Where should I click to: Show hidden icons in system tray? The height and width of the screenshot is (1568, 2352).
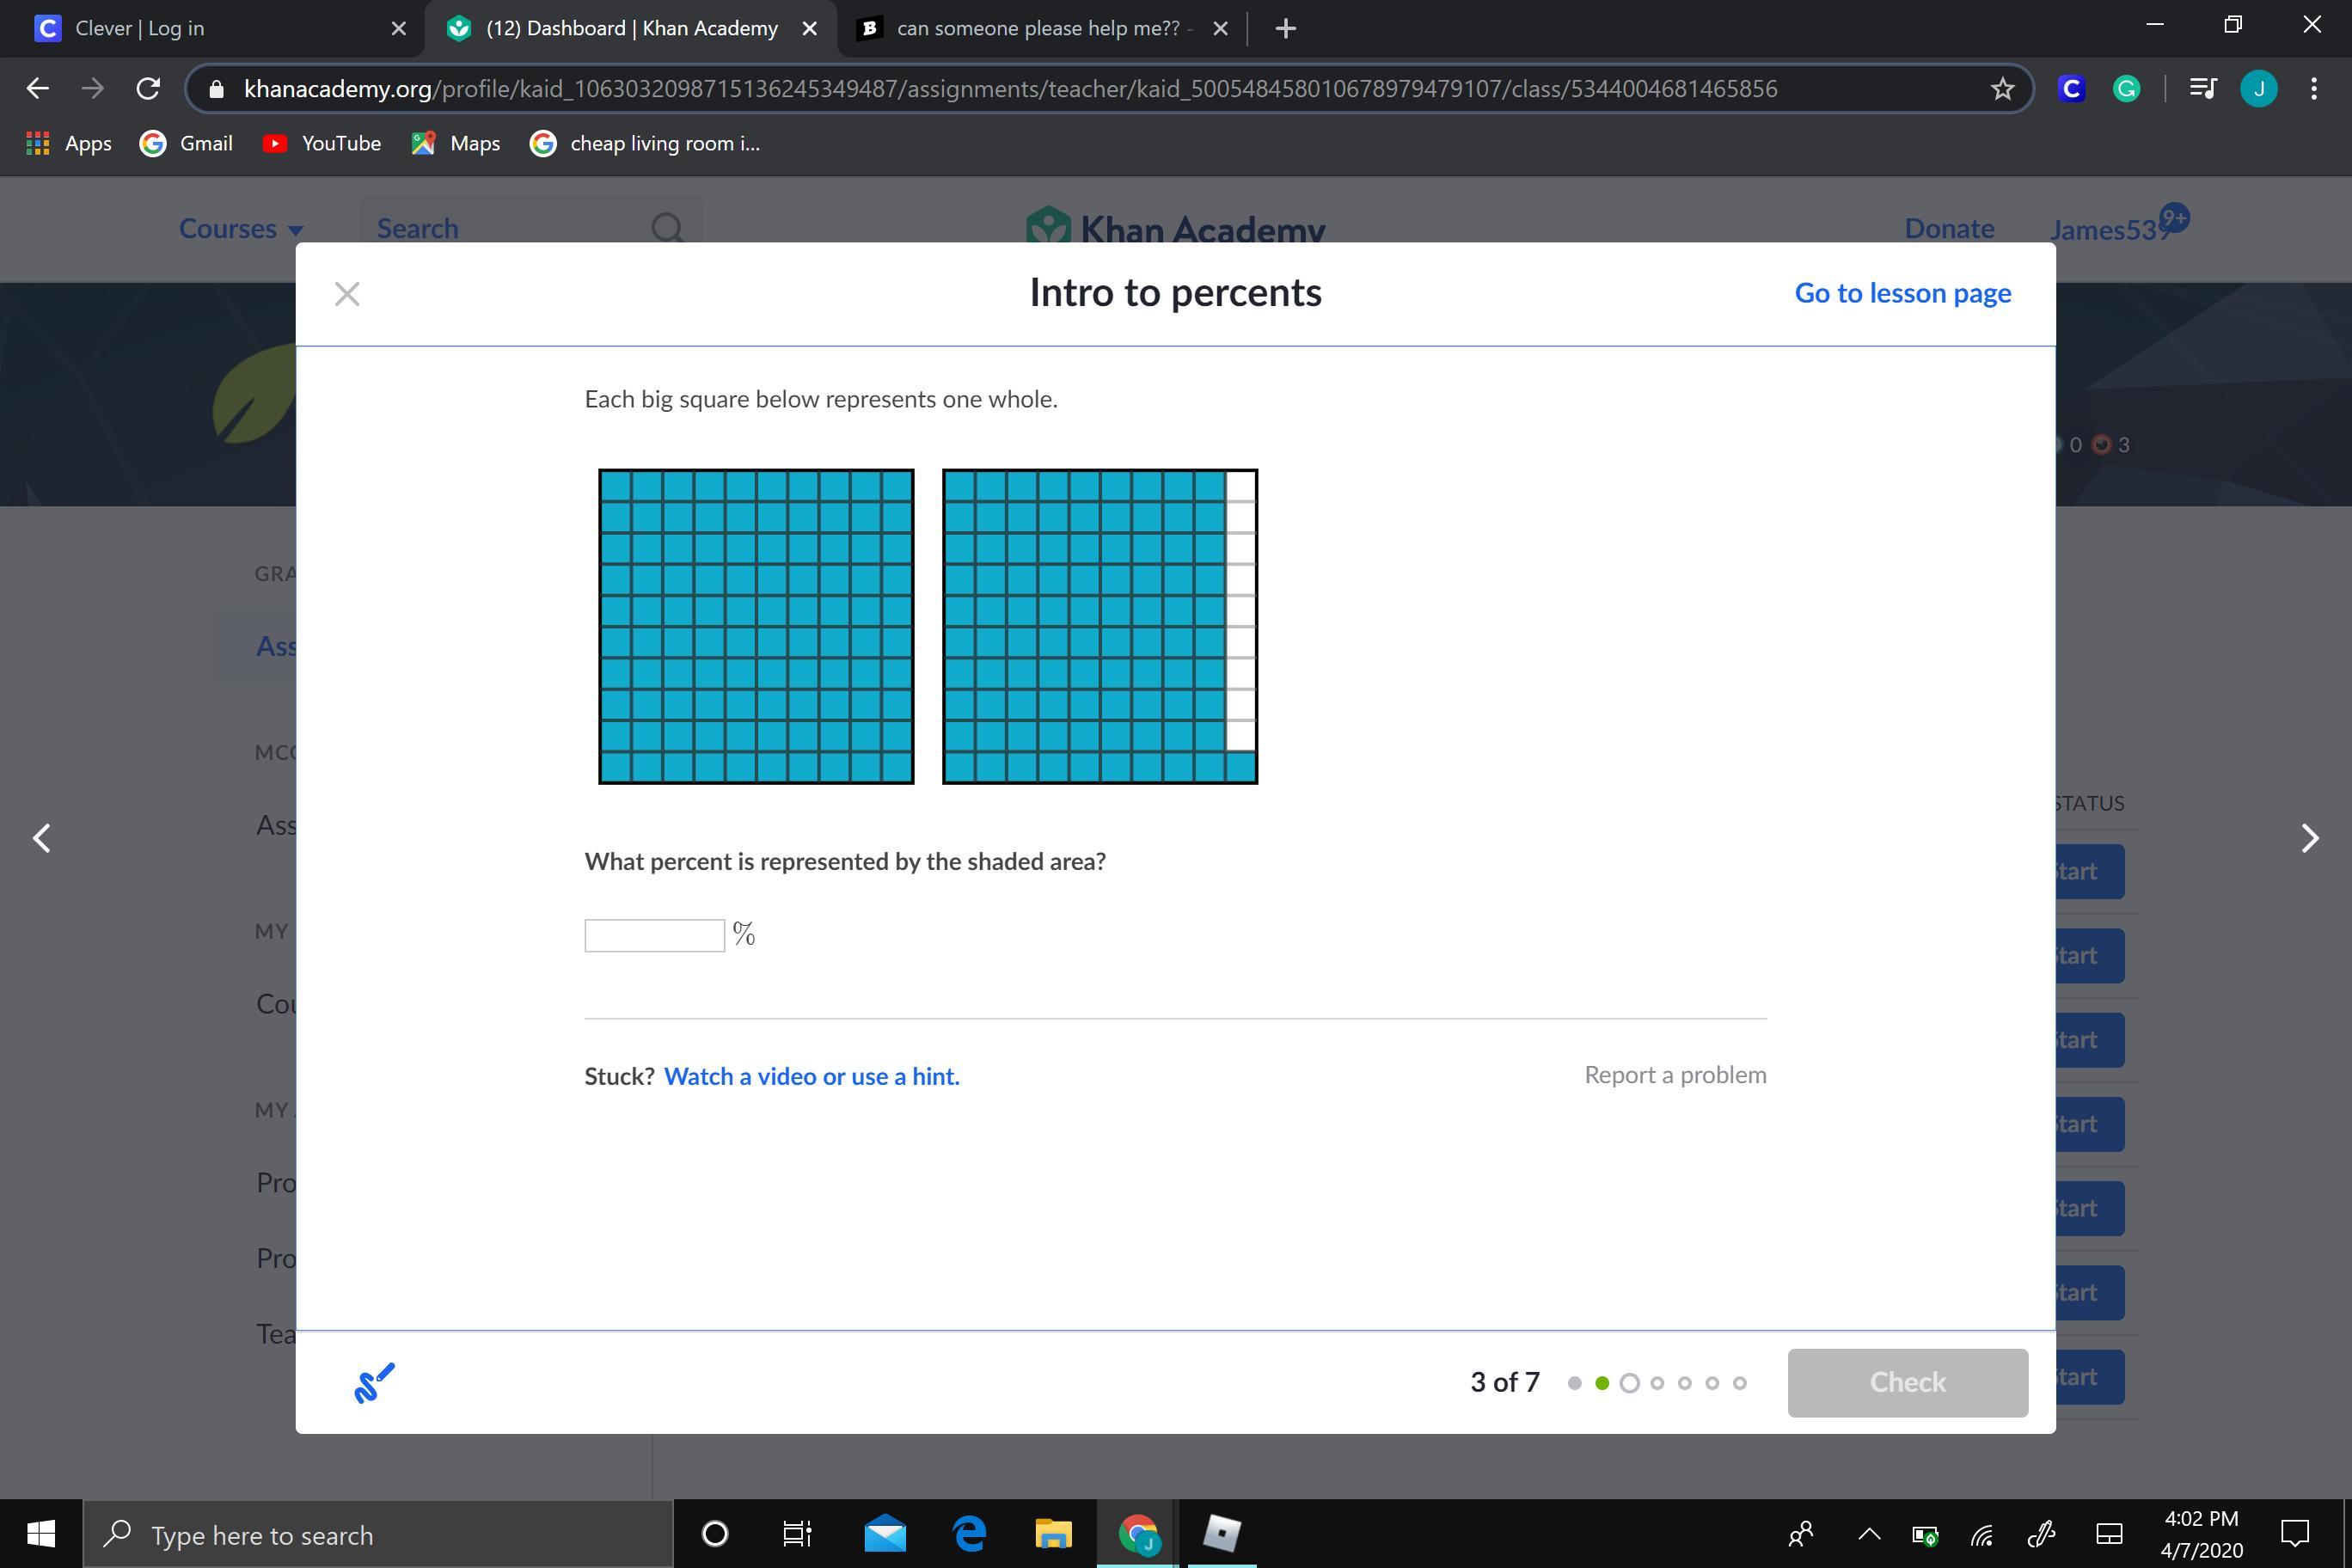tap(1869, 1534)
